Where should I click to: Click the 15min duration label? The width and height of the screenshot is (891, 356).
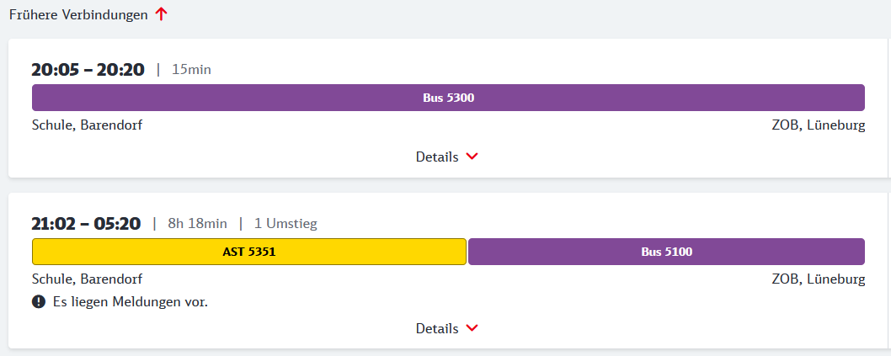click(x=191, y=69)
